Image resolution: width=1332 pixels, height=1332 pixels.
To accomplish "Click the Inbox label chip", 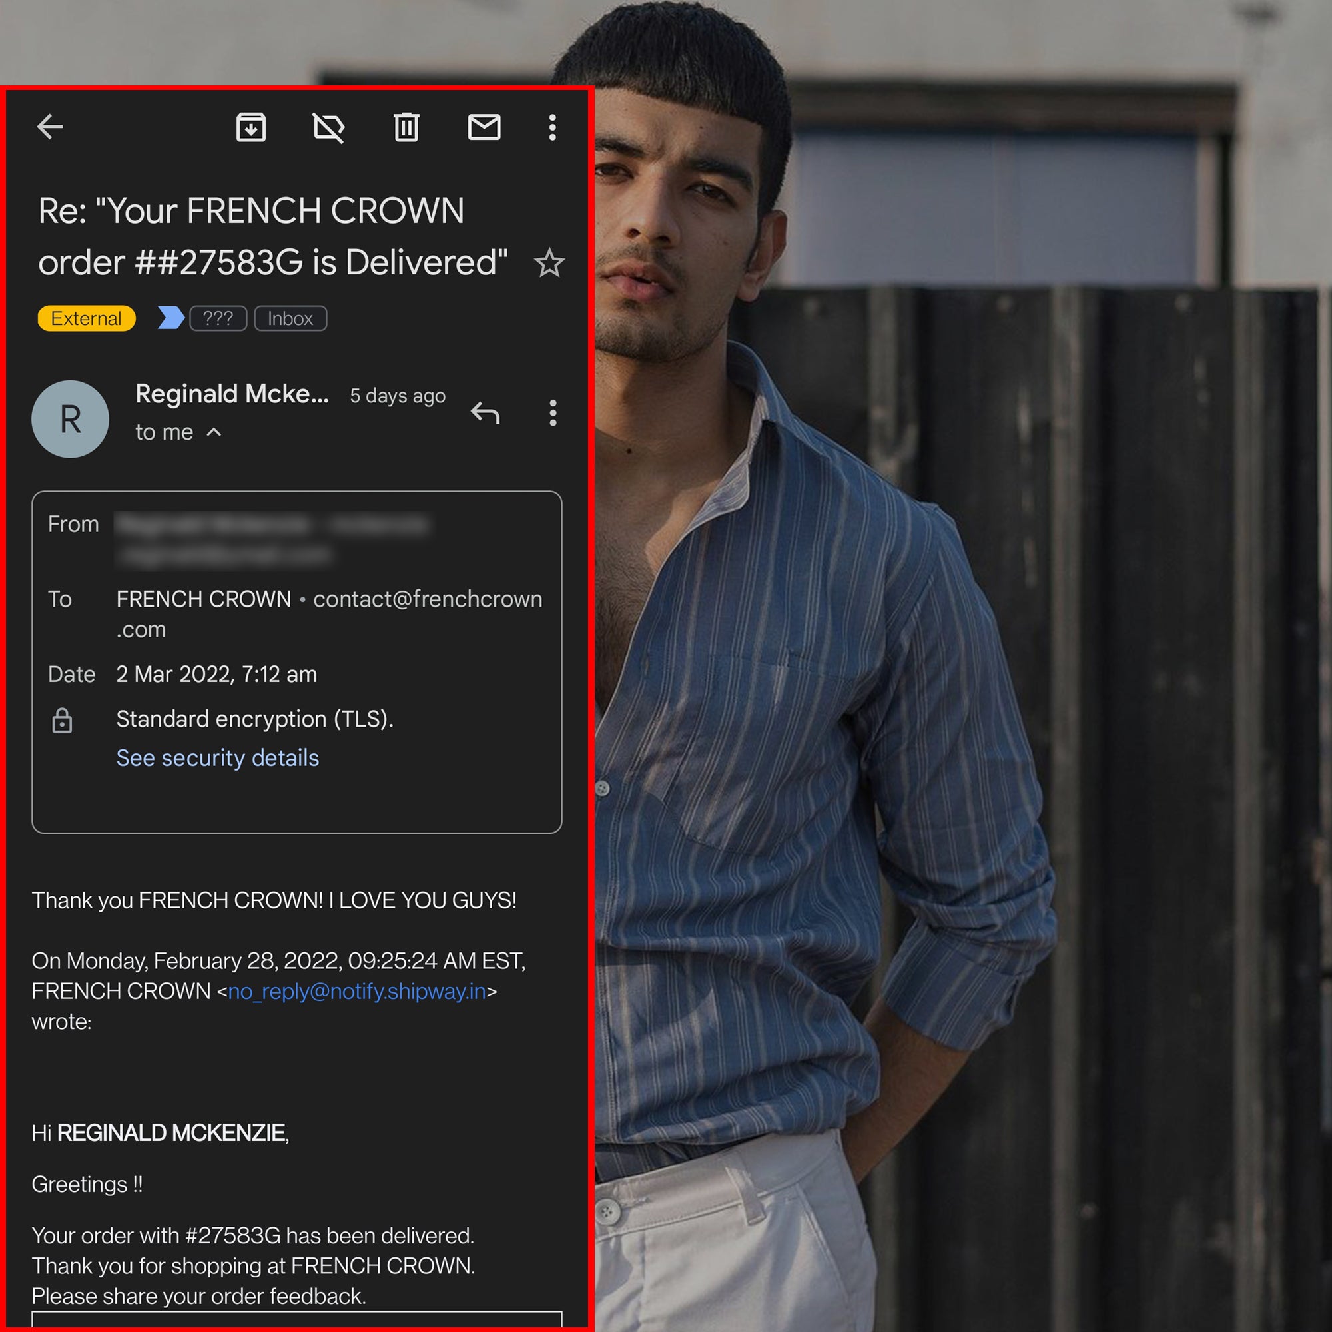I will pyautogui.click(x=290, y=318).
